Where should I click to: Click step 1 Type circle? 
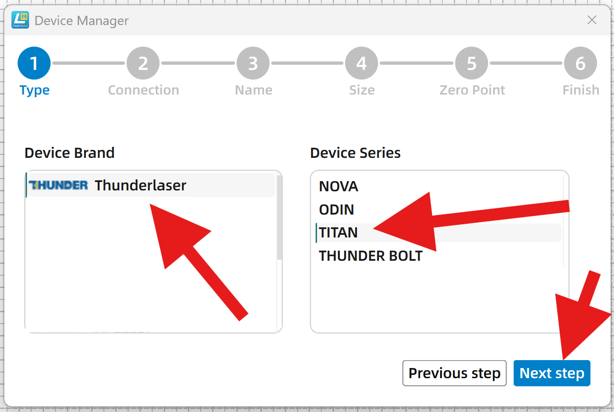(x=34, y=63)
